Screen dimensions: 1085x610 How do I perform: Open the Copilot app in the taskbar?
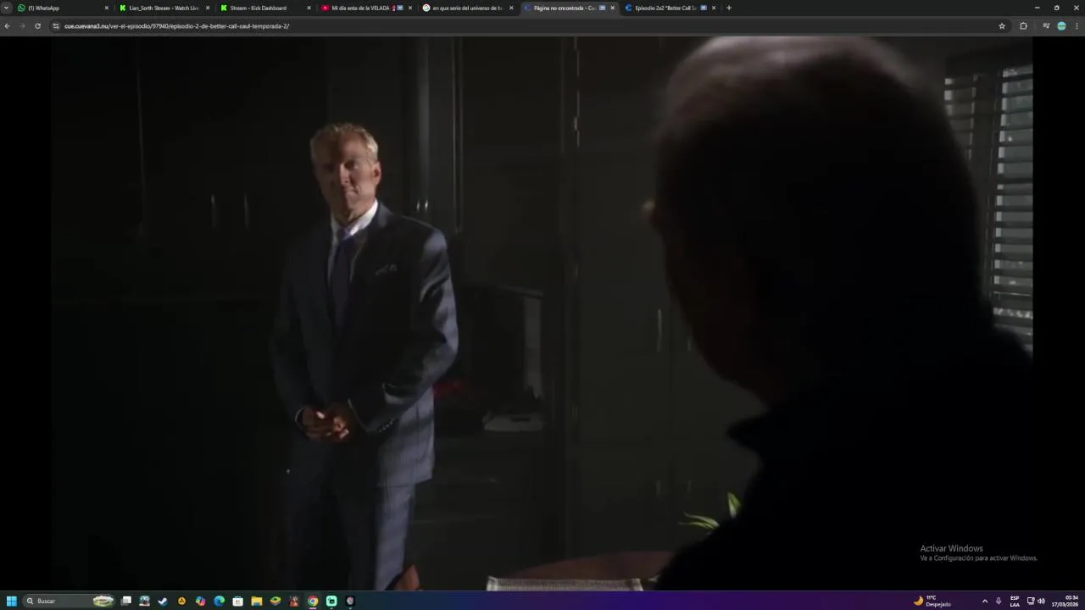point(200,601)
